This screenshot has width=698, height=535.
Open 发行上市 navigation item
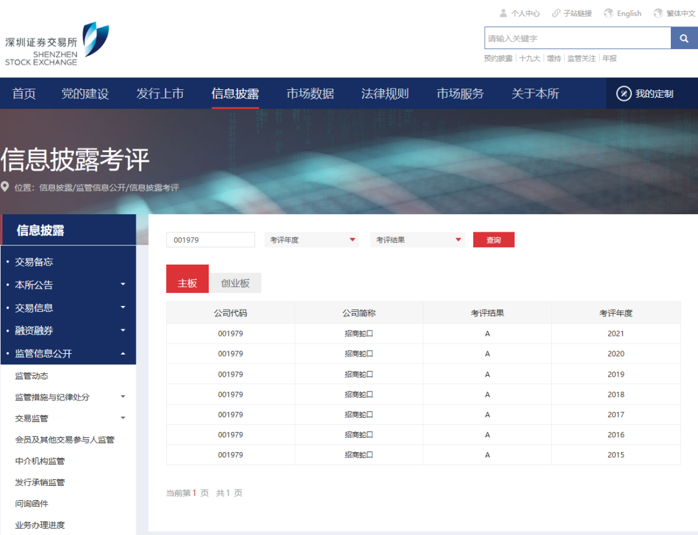(x=160, y=94)
